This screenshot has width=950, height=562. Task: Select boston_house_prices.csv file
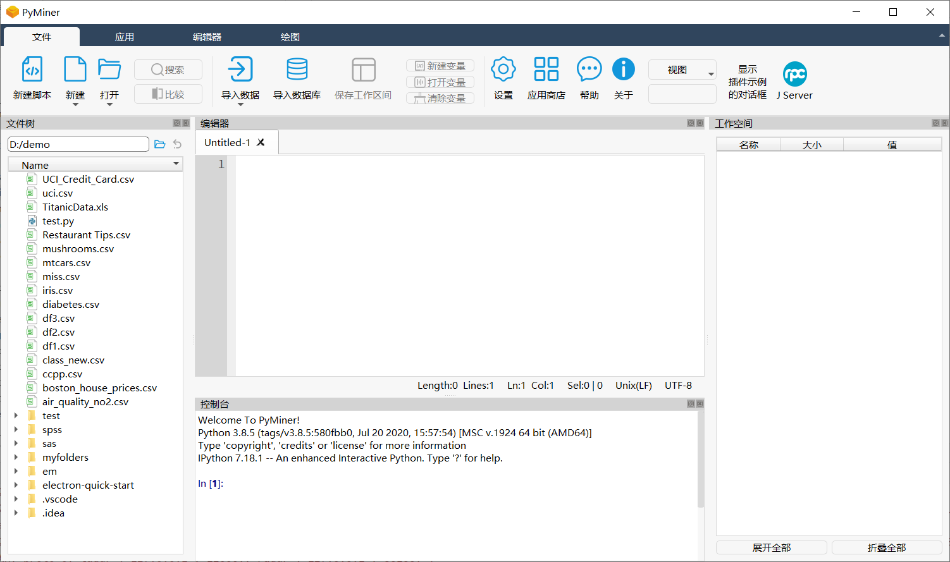[99, 388]
